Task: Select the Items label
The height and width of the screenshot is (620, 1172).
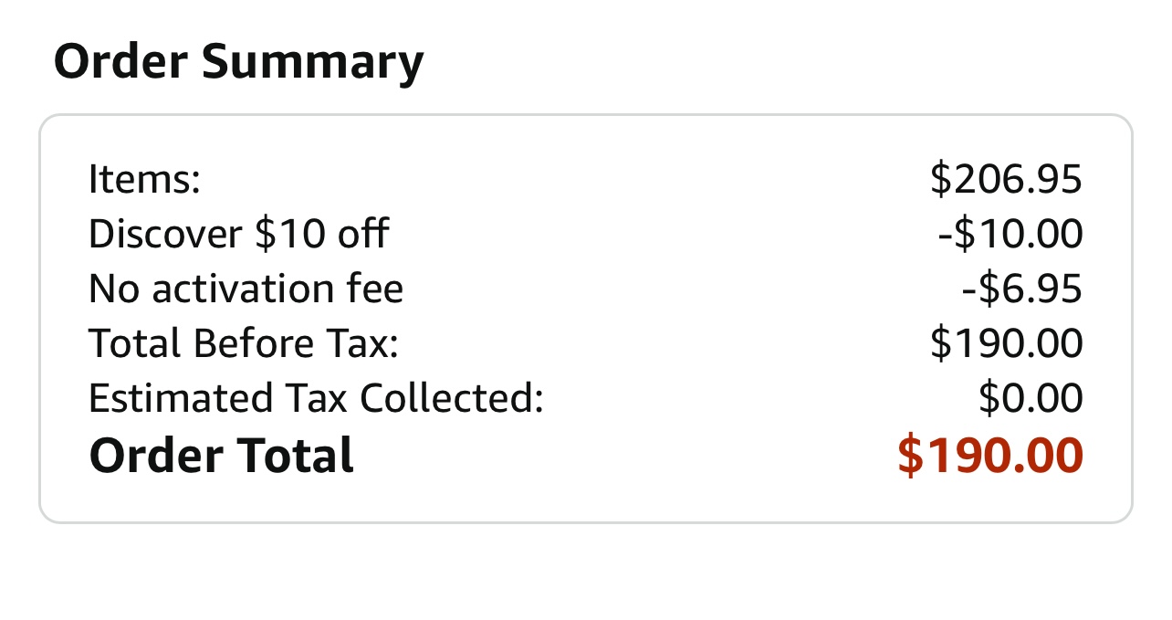Action: click(143, 179)
